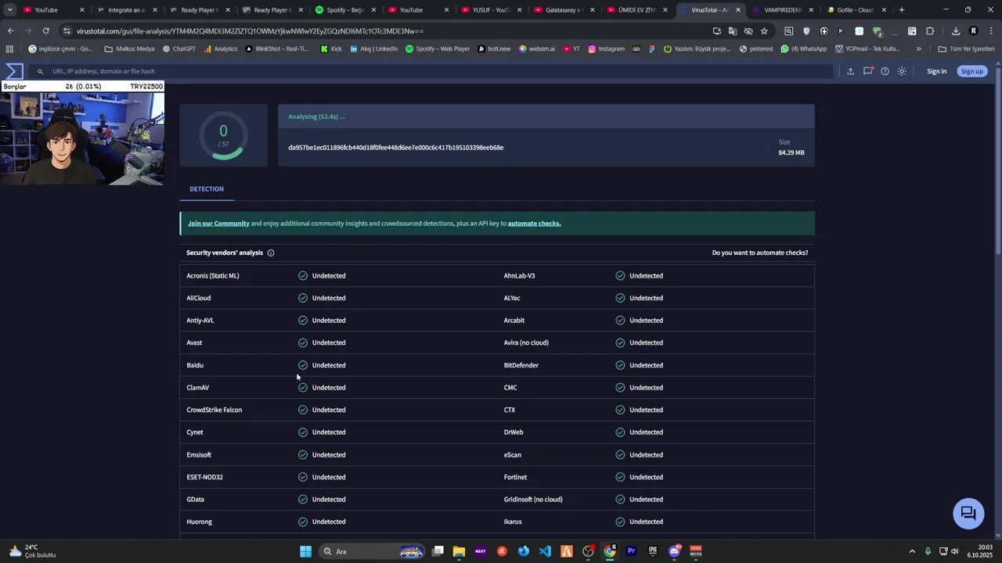Click the 84.29 MB file size value
Image resolution: width=1002 pixels, height=563 pixels.
pyautogui.click(x=791, y=152)
